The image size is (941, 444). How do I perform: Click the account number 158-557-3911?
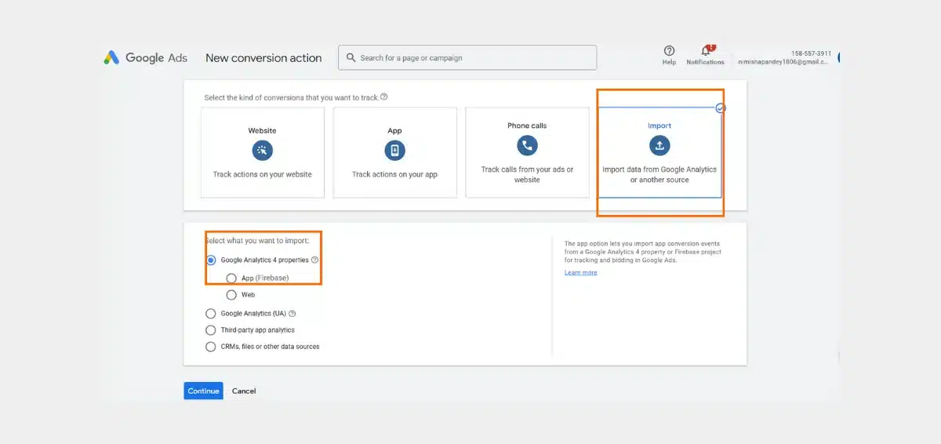[811, 53]
